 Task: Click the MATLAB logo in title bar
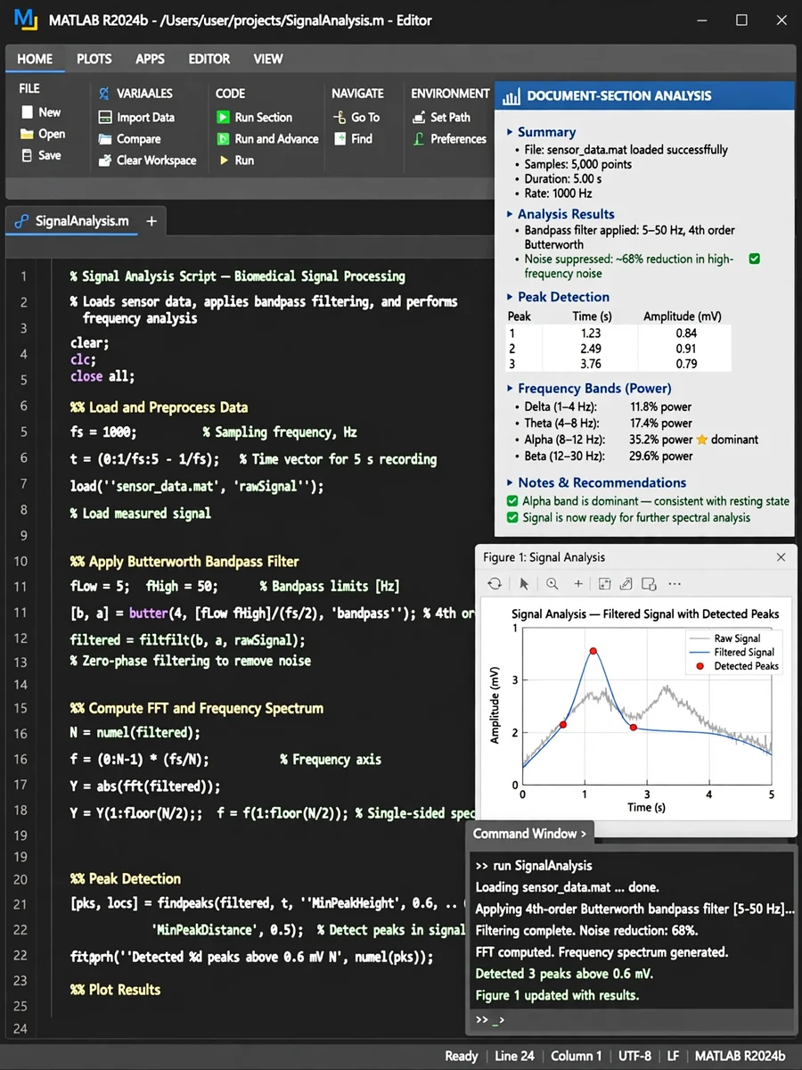(x=26, y=20)
